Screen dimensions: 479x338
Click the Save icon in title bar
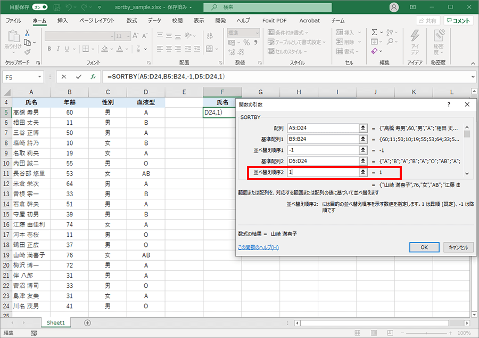click(x=57, y=7)
